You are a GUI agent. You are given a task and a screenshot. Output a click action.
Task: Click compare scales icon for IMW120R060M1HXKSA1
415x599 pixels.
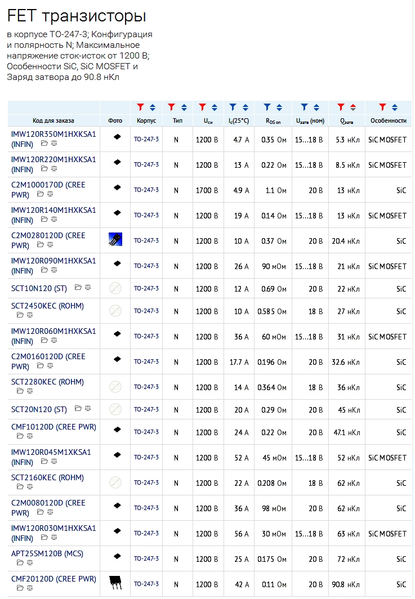click(54, 340)
